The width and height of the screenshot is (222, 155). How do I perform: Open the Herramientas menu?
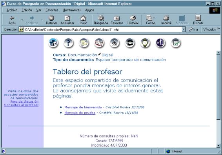tap(72, 10)
